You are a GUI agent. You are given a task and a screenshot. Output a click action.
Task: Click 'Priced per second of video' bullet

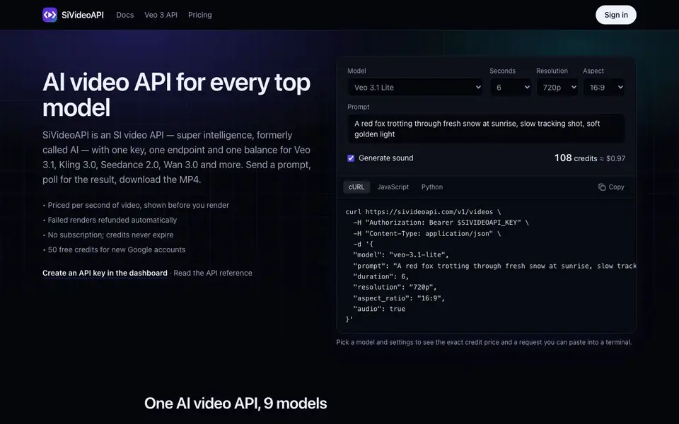click(138, 205)
